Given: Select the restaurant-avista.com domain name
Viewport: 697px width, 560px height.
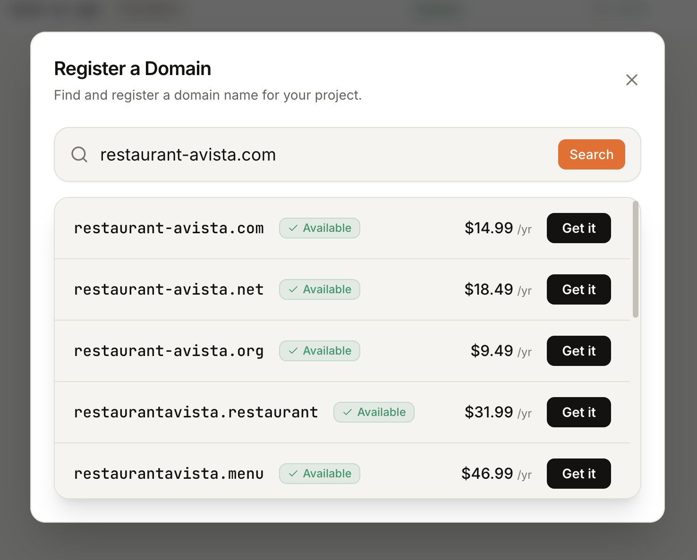Looking at the screenshot, I should click(169, 228).
